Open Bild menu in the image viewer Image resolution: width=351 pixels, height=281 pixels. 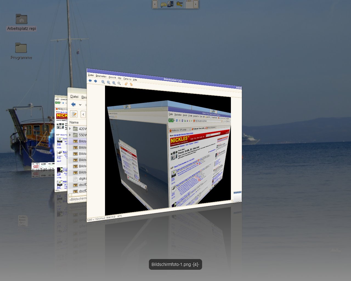click(120, 78)
